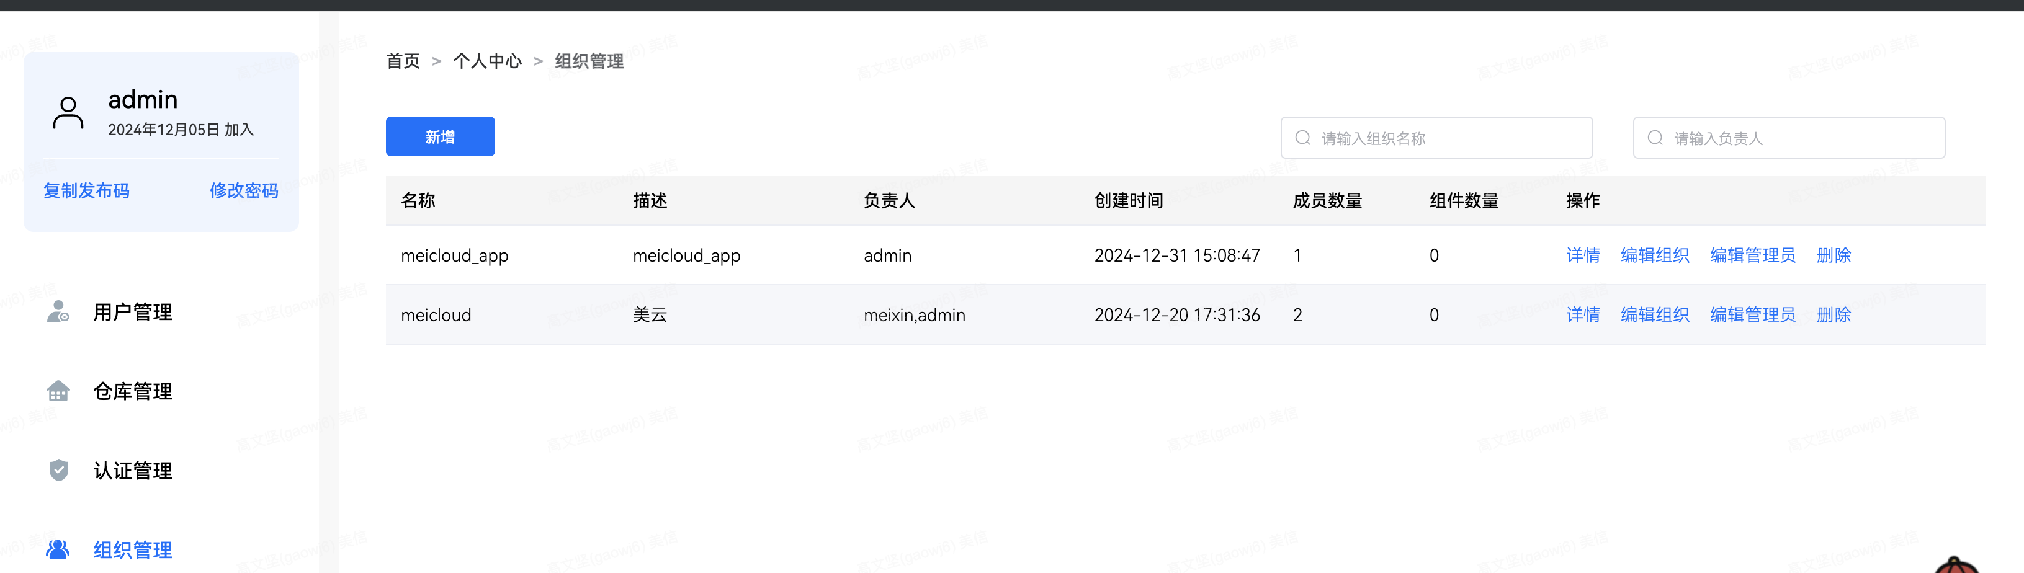Viewport: 2024px width, 573px height.
Task: Click the 认证管理 shield icon
Action: pyautogui.click(x=58, y=470)
